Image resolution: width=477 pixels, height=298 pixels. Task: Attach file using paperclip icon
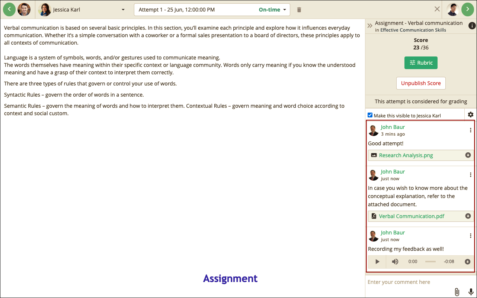pyautogui.click(x=457, y=292)
